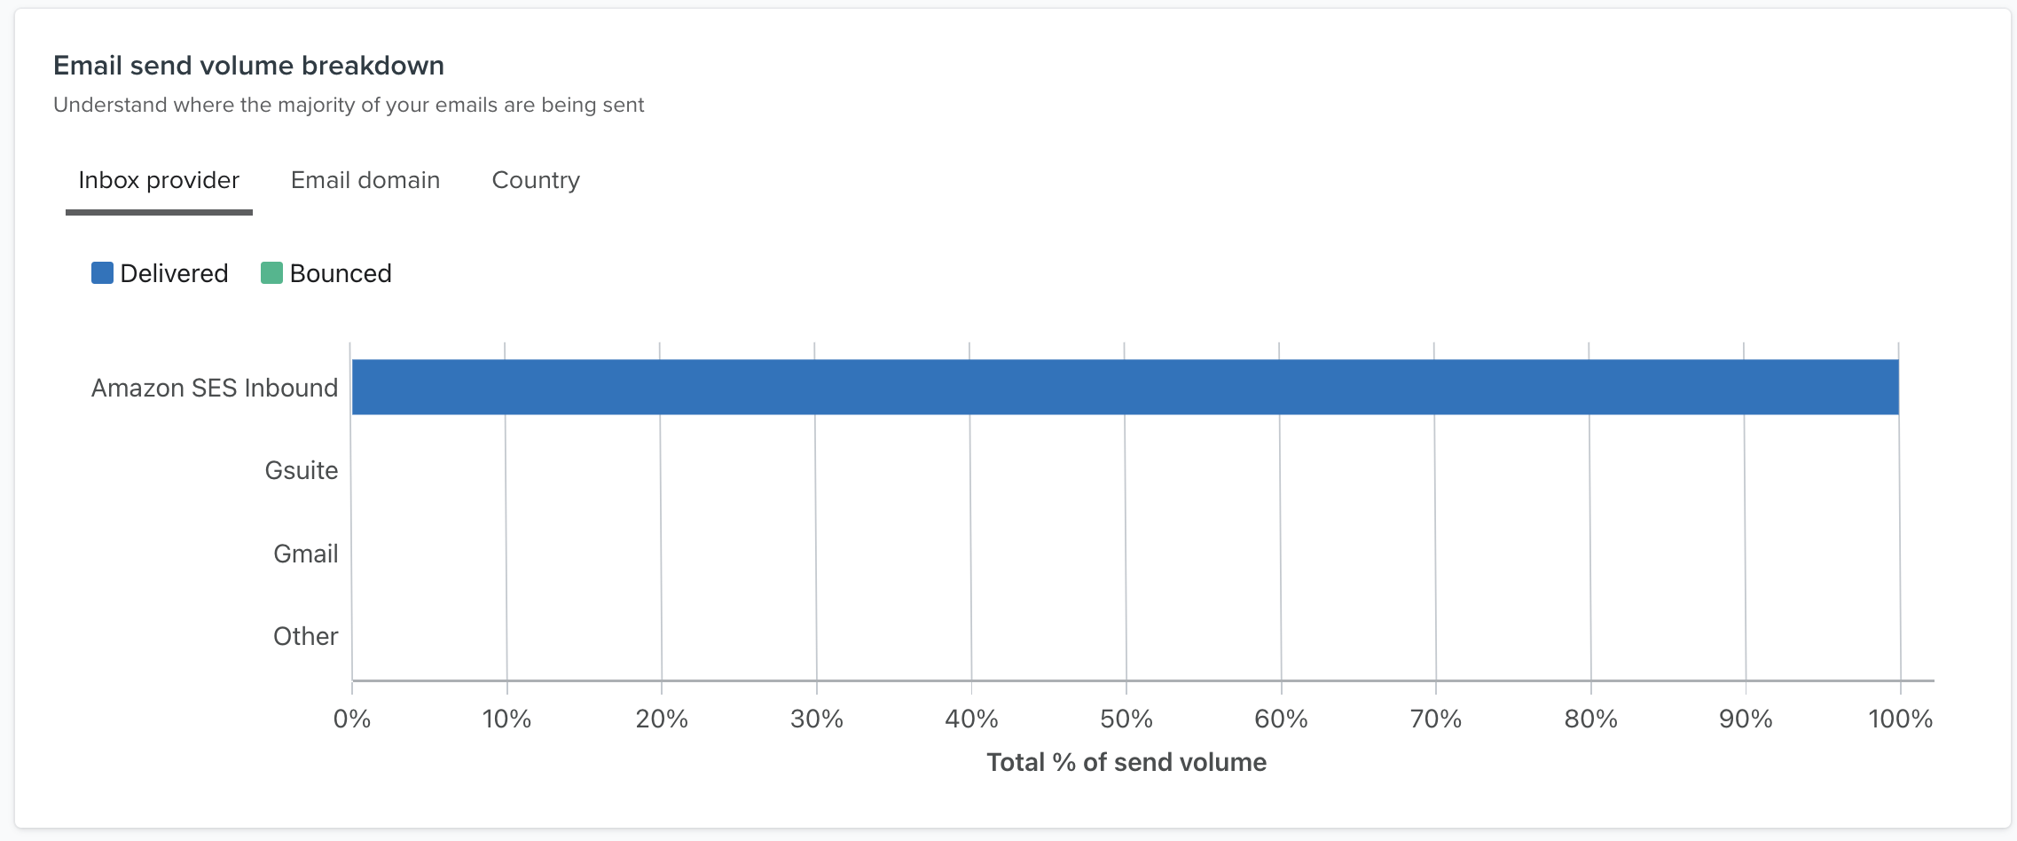Expand the Country breakdown view
The height and width of the screenshot is (841, 2017).
[535, 180]
